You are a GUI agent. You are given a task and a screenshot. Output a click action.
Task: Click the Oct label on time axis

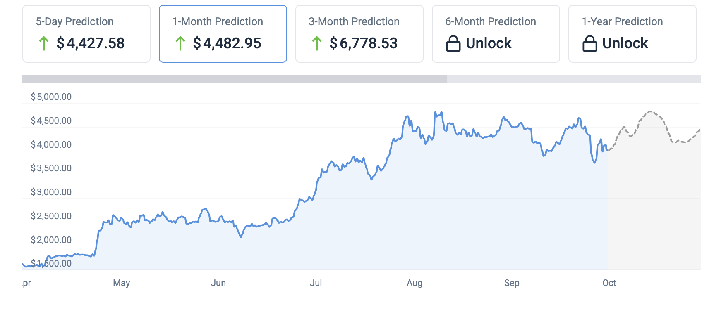tap(609, 283)
